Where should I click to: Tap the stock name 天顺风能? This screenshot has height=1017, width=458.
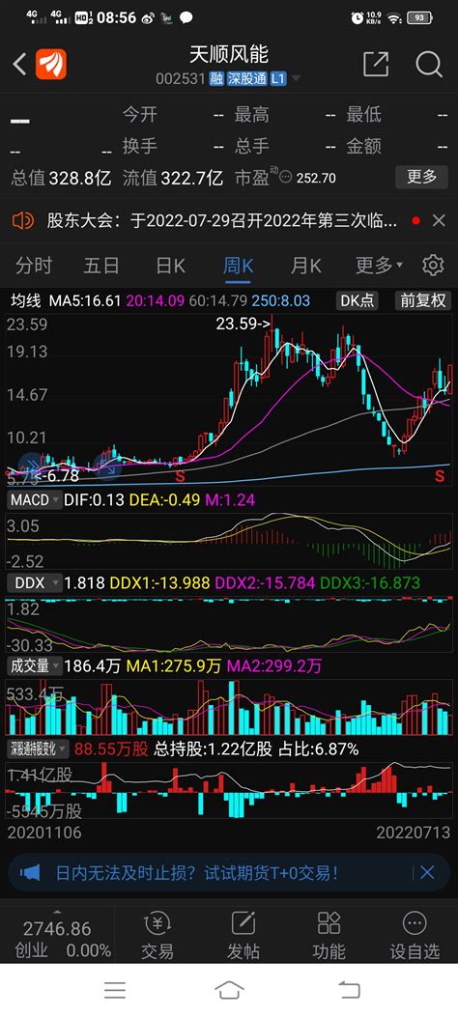point(229,54)
